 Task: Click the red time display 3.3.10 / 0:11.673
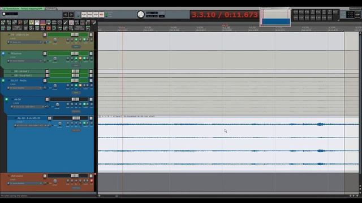tap(225, 15)
